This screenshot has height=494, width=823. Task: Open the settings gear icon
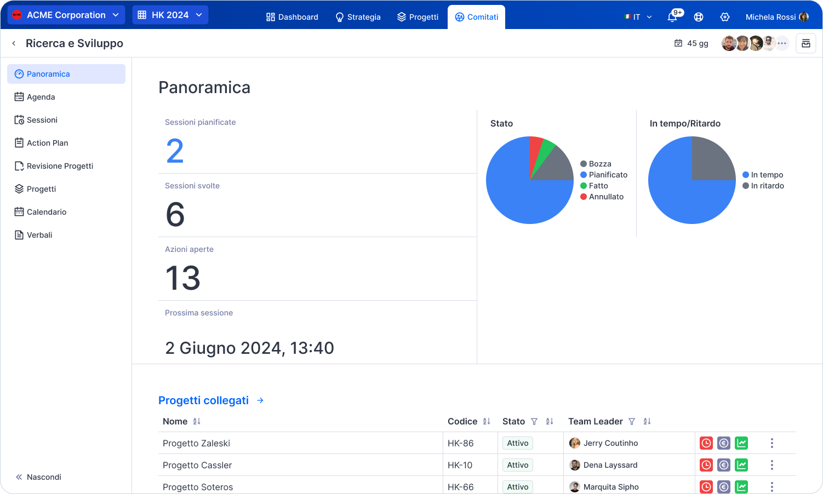(x=725, y=17)
